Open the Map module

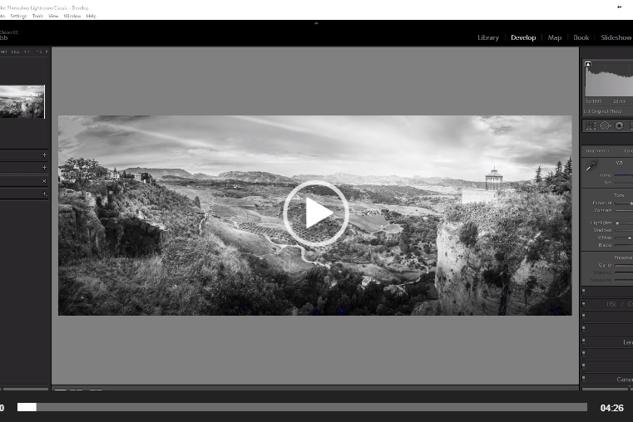point(554,37)
